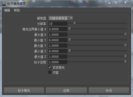Image resolution: width=133 pixels, height=97 pixels.
Task: Click the 分辨率 value field
Action: [x=58, y=24]
